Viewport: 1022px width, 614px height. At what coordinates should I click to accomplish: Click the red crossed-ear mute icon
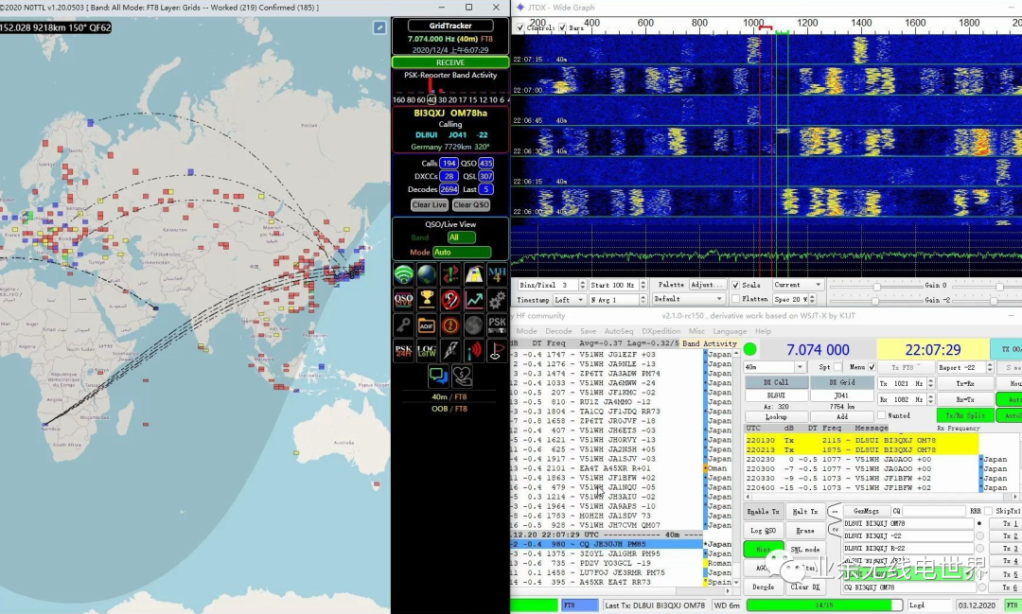(x=450, y=300)
